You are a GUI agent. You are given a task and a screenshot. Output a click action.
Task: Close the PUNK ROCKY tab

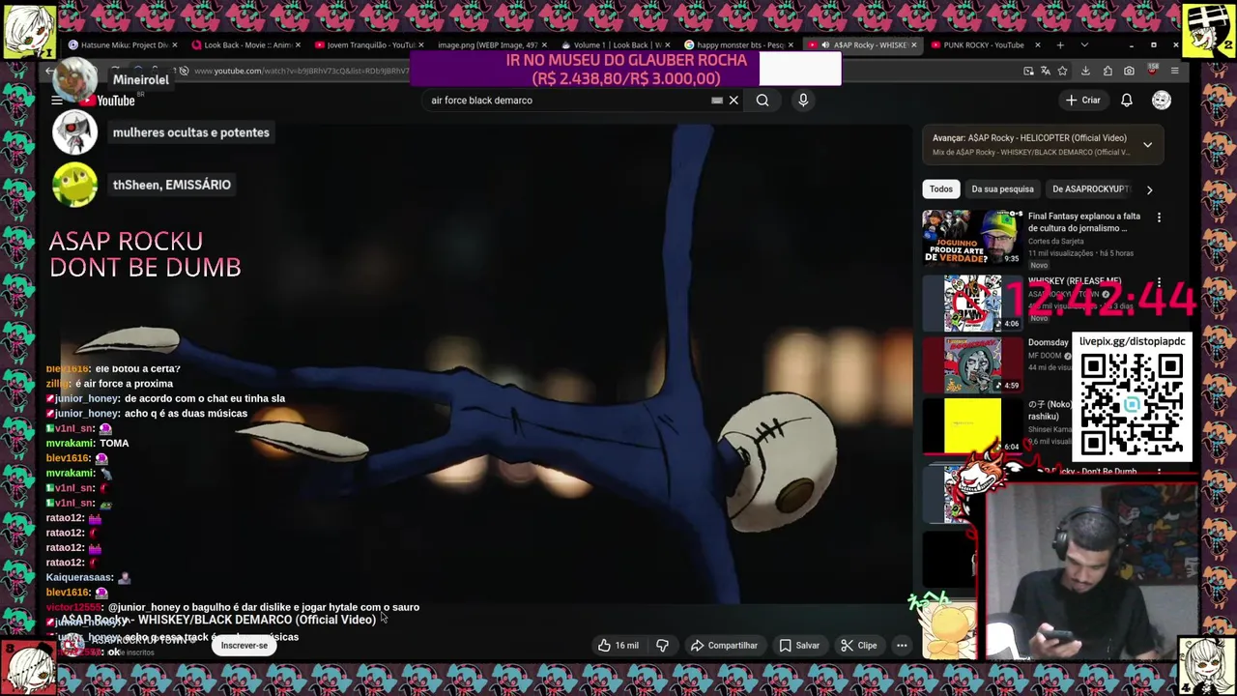[1037, 45]
